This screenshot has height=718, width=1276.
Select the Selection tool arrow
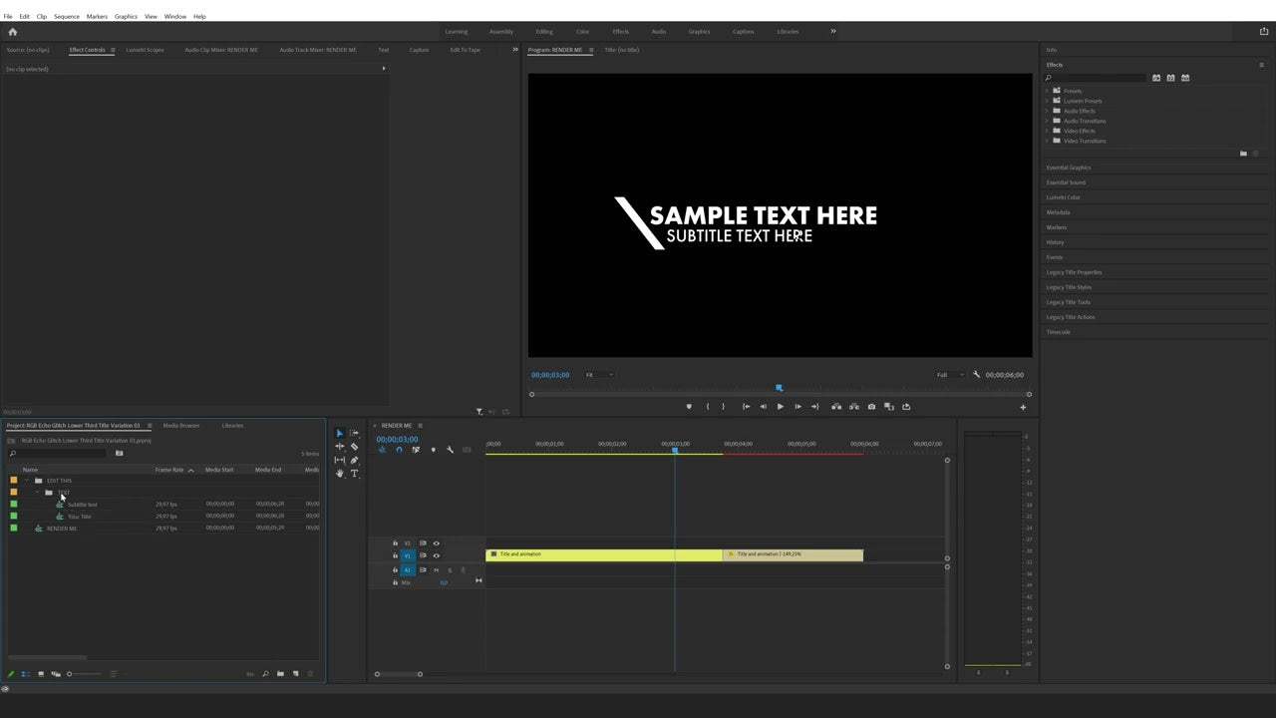click(x=339, y=433)
